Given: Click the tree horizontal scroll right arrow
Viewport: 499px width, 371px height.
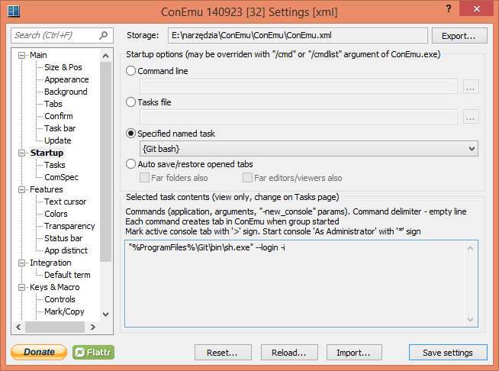Looking at the screenshot, I should 93,327.
